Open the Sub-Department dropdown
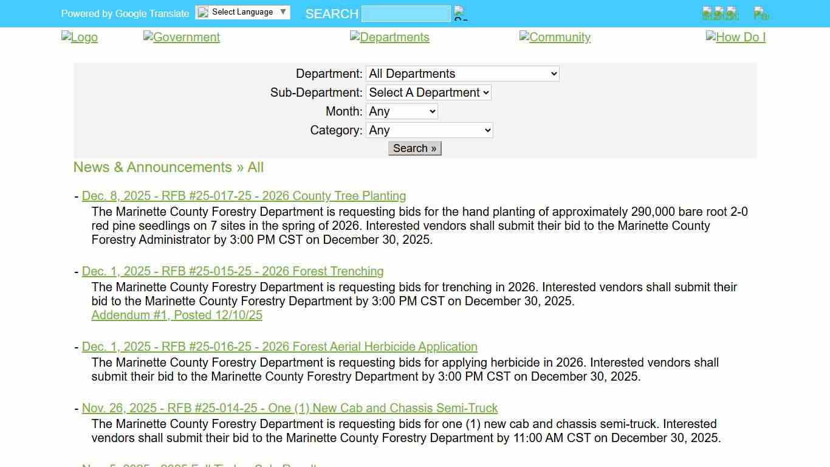Viewport: 830px width, 467px height. point(428,92)
